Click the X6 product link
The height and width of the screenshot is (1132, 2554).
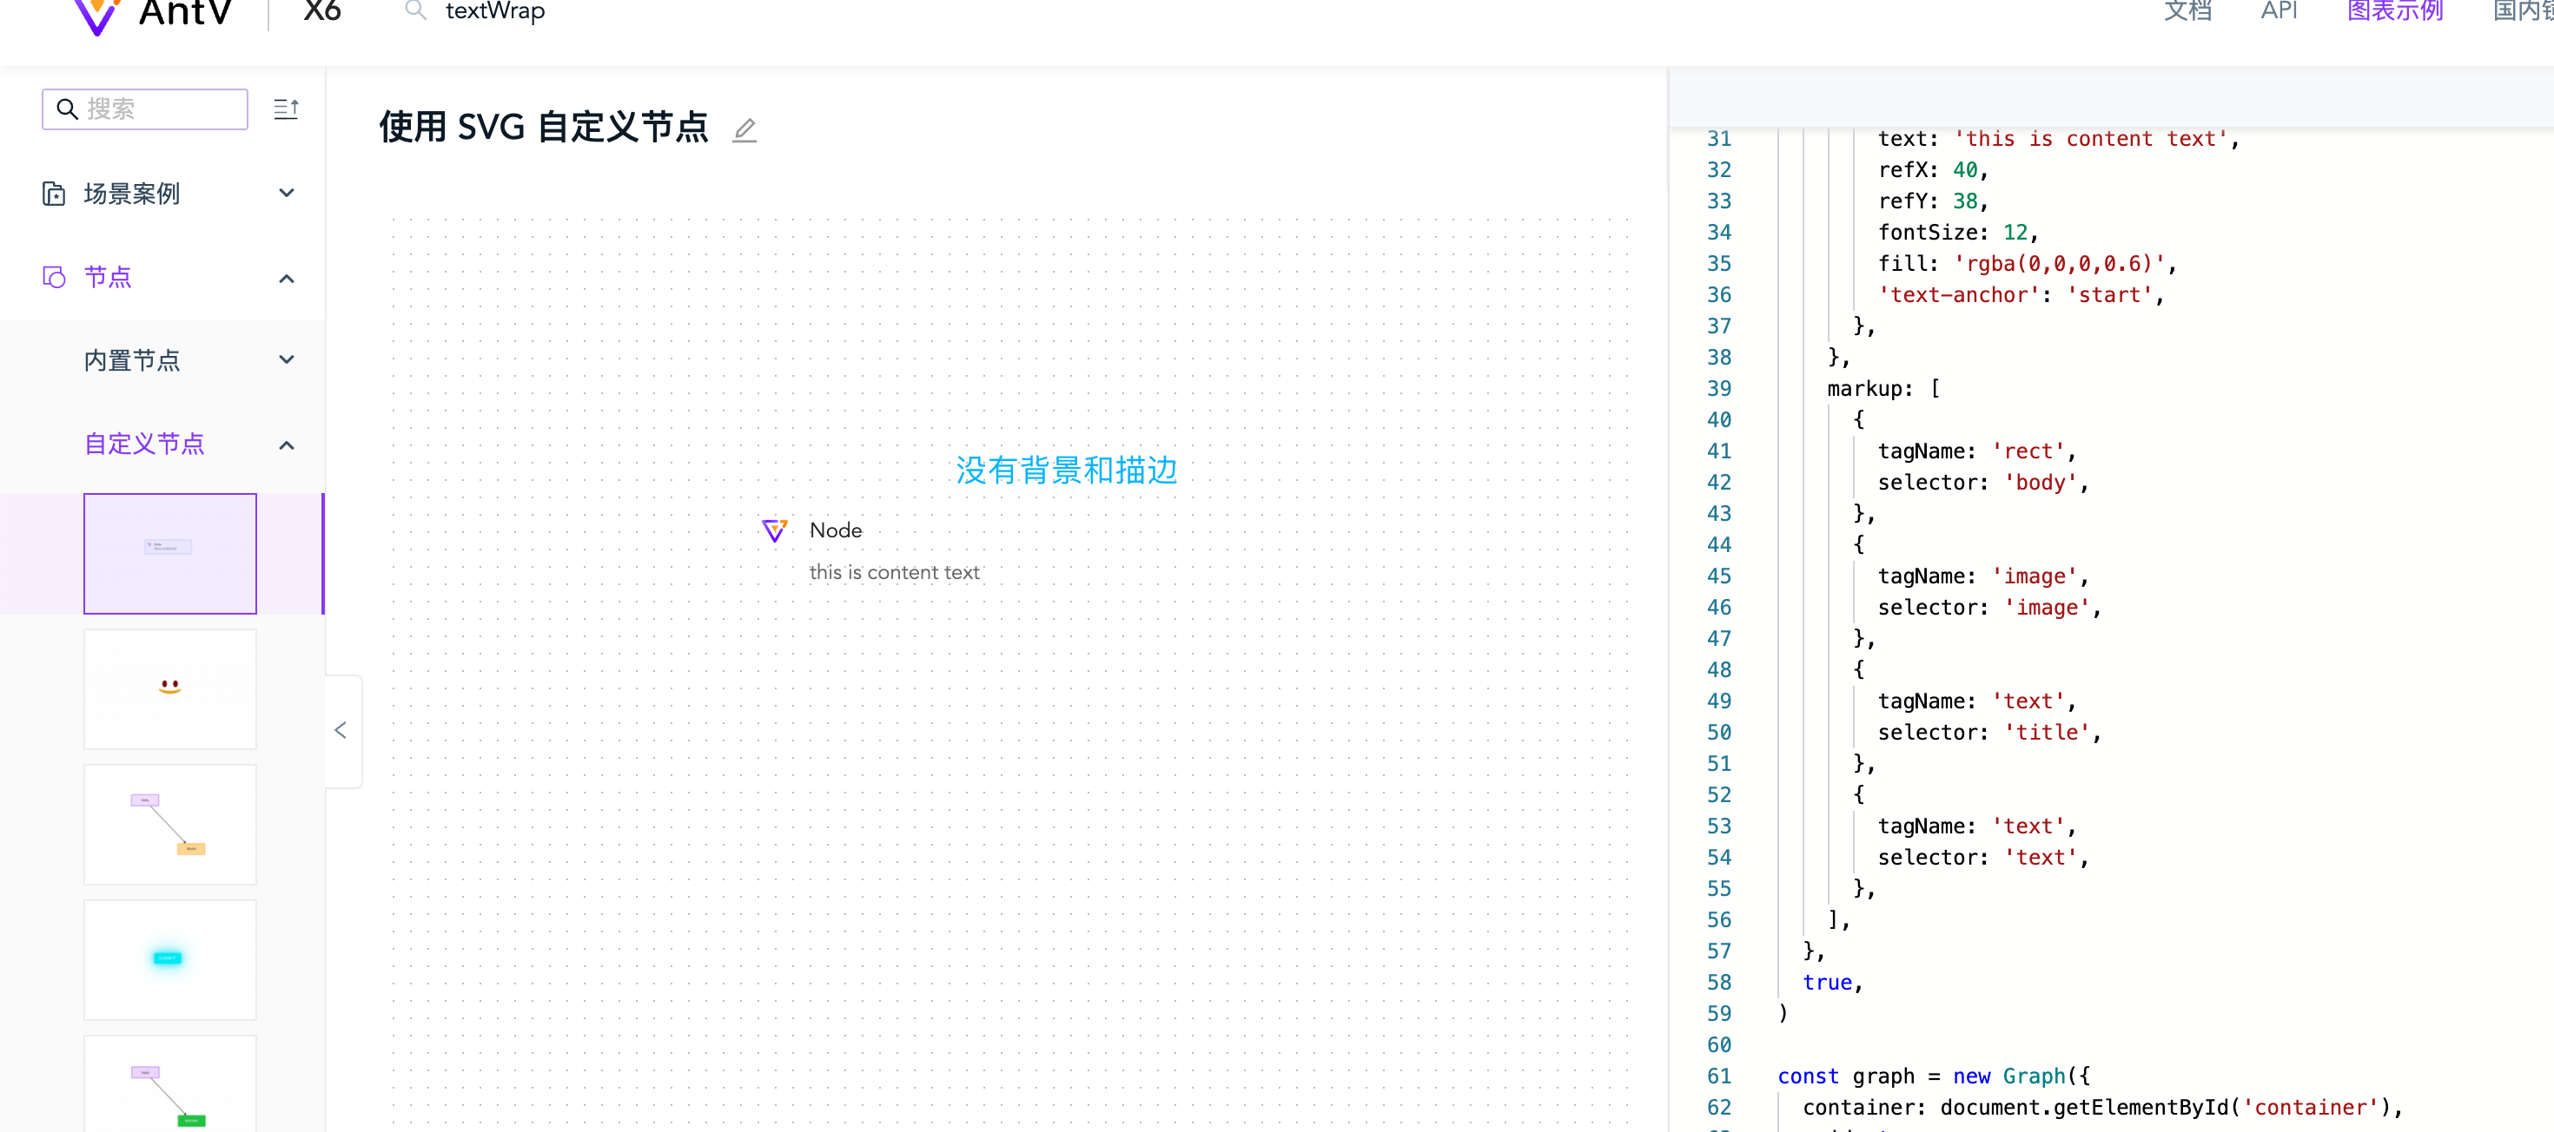(322, 12)
